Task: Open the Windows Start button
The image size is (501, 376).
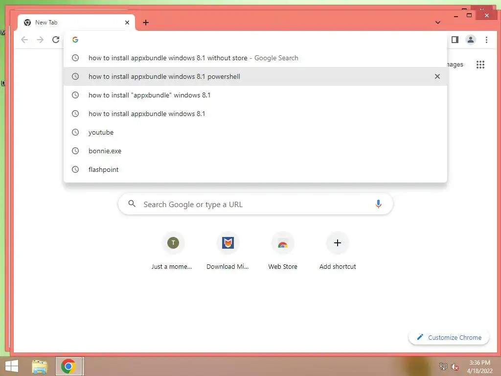Action: 12,366
